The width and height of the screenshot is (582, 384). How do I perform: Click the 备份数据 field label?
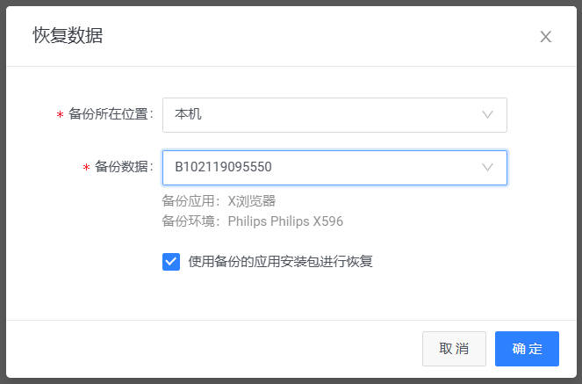pyautogui.click(x=123, y=167)
